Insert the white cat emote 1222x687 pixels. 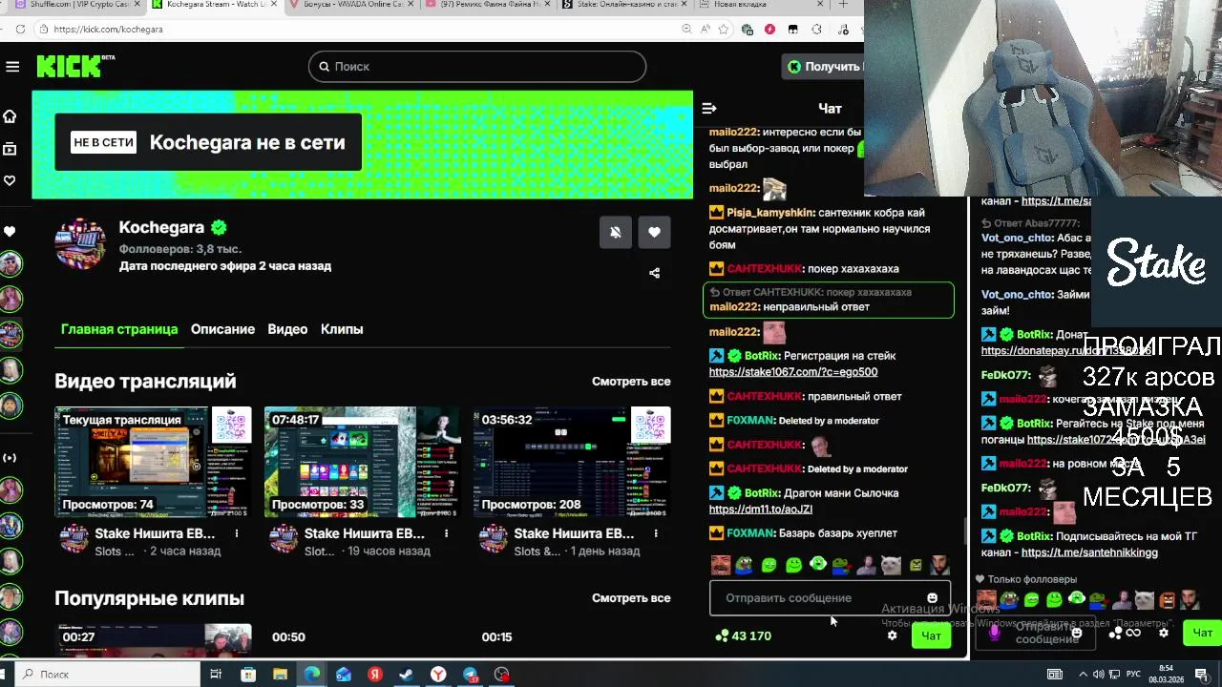pyautogui.click(x=891, y=565)
